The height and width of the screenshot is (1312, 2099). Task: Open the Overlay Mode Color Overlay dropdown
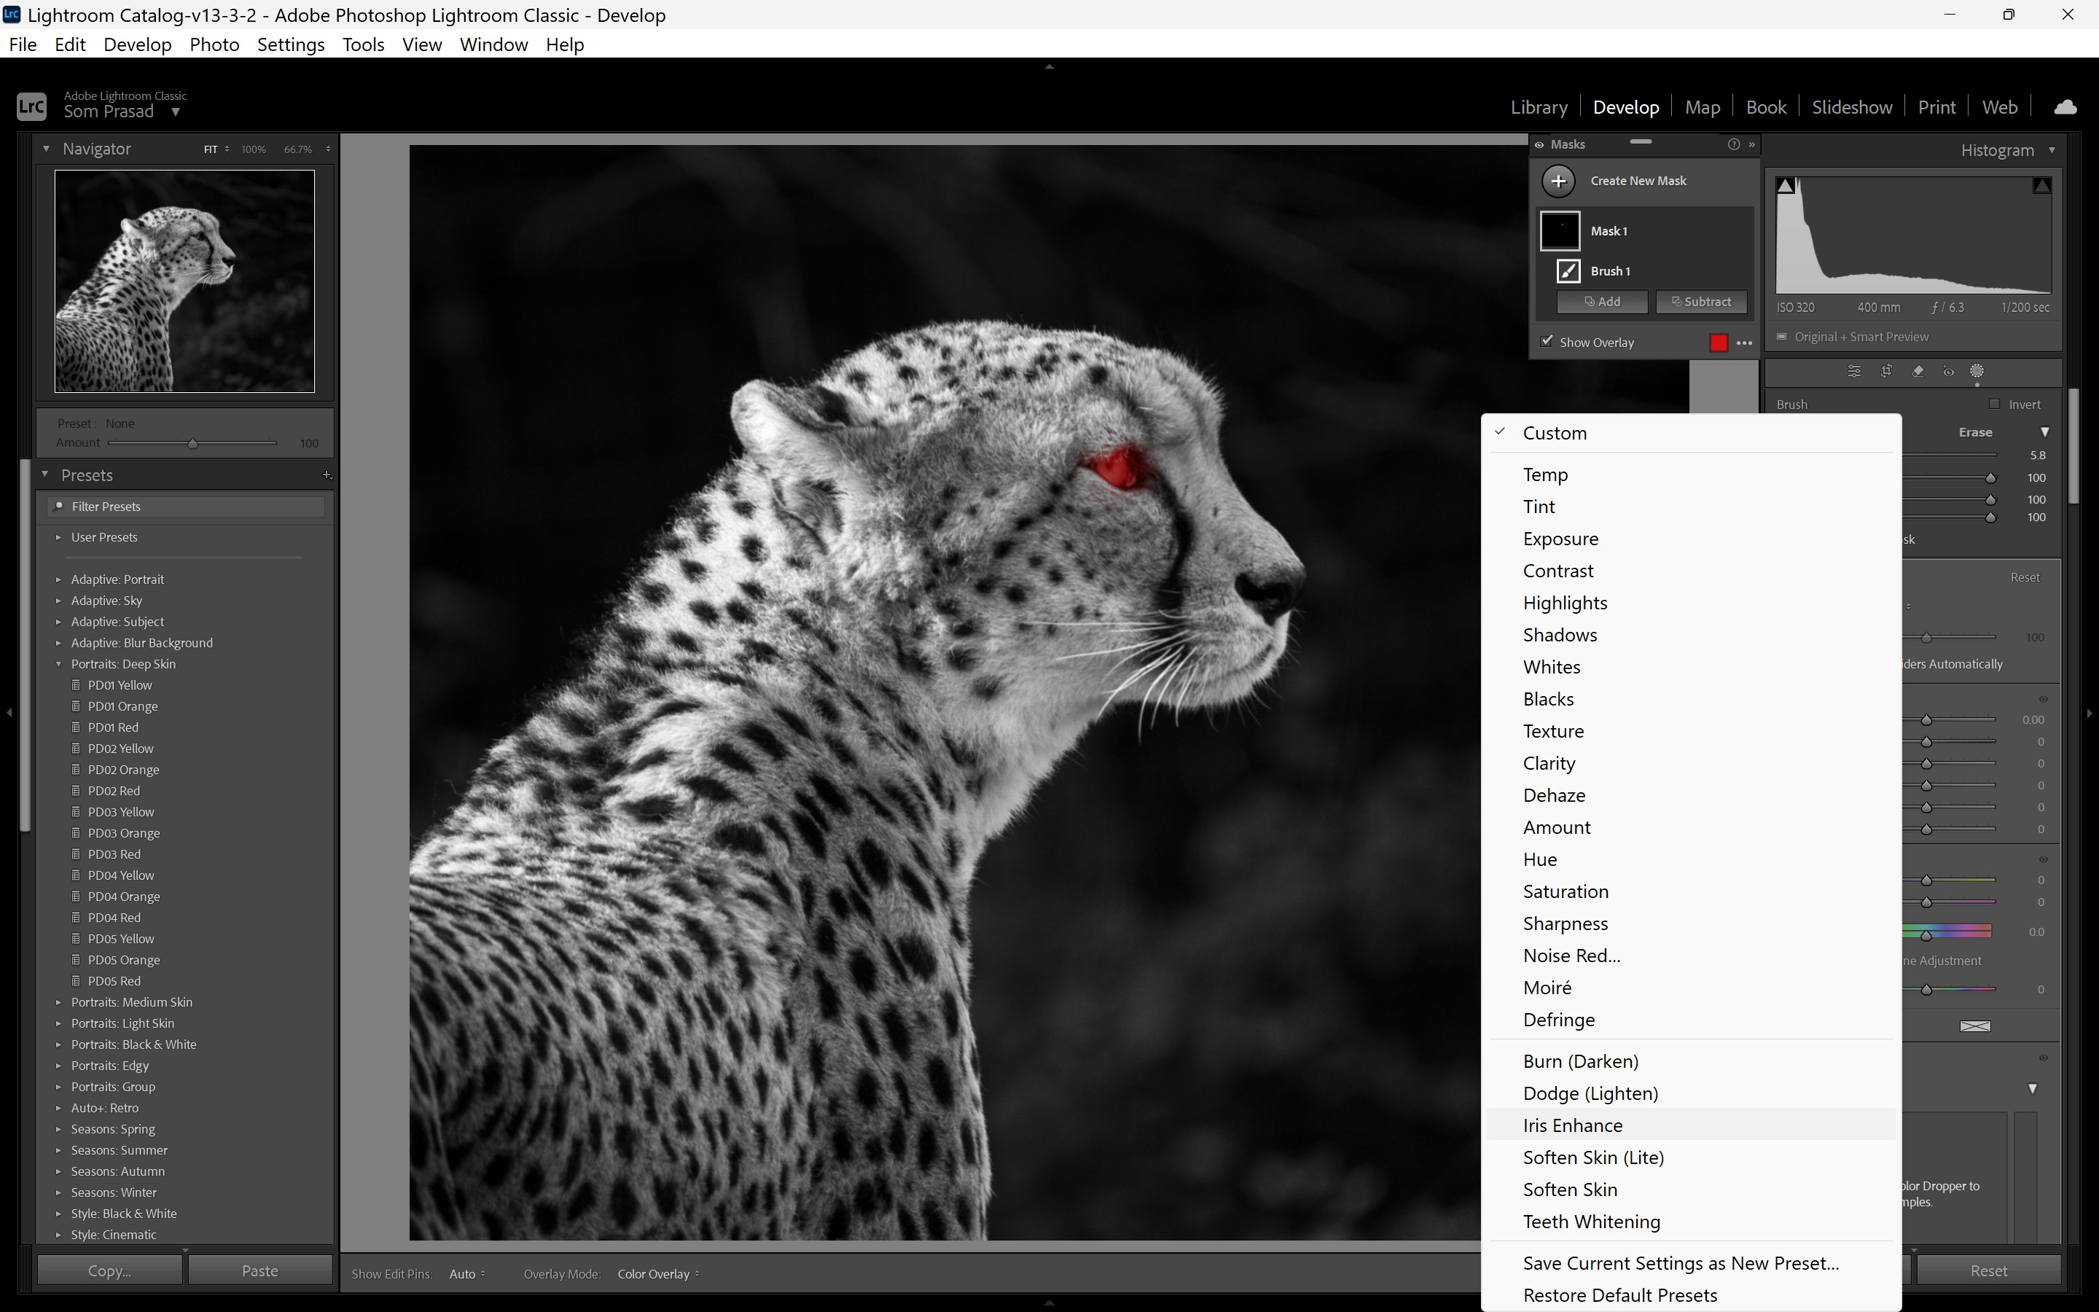coord(658,1274)
